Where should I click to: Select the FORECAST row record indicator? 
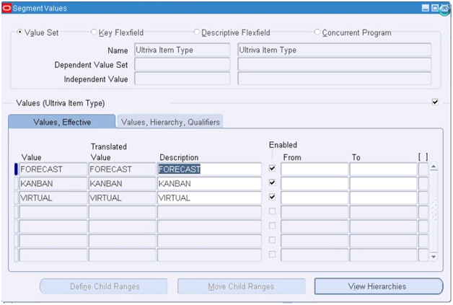click(x=16, y=169)
